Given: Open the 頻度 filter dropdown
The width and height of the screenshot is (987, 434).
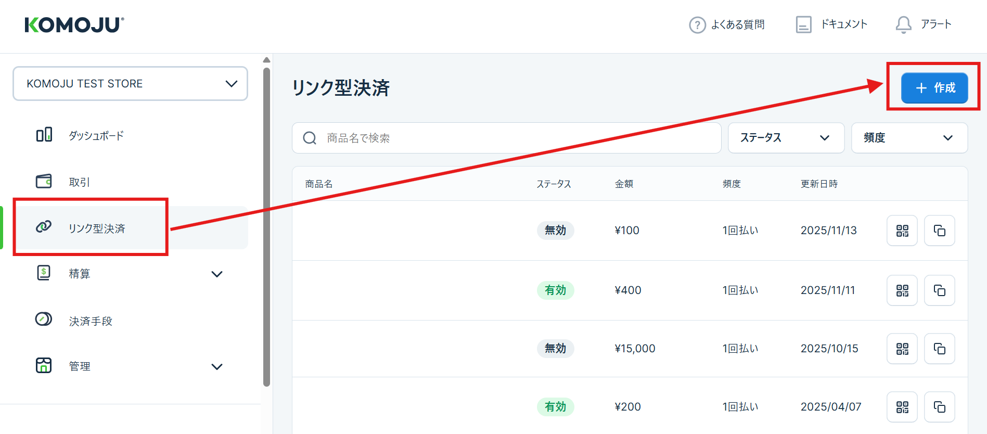Looking at the screenshot, I should tap(909, 138).
